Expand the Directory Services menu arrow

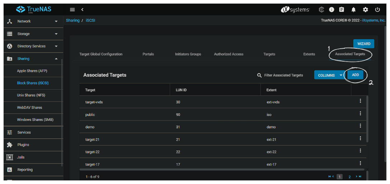coord(56,47)
